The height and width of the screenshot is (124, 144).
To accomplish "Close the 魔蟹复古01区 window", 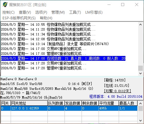I will (137, 5).
